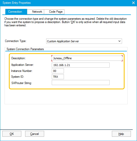Image resolution: width=137 pixels, height=141 pixels.
Task: Focus the empty SAProuter String field
Action: (81, 83)
